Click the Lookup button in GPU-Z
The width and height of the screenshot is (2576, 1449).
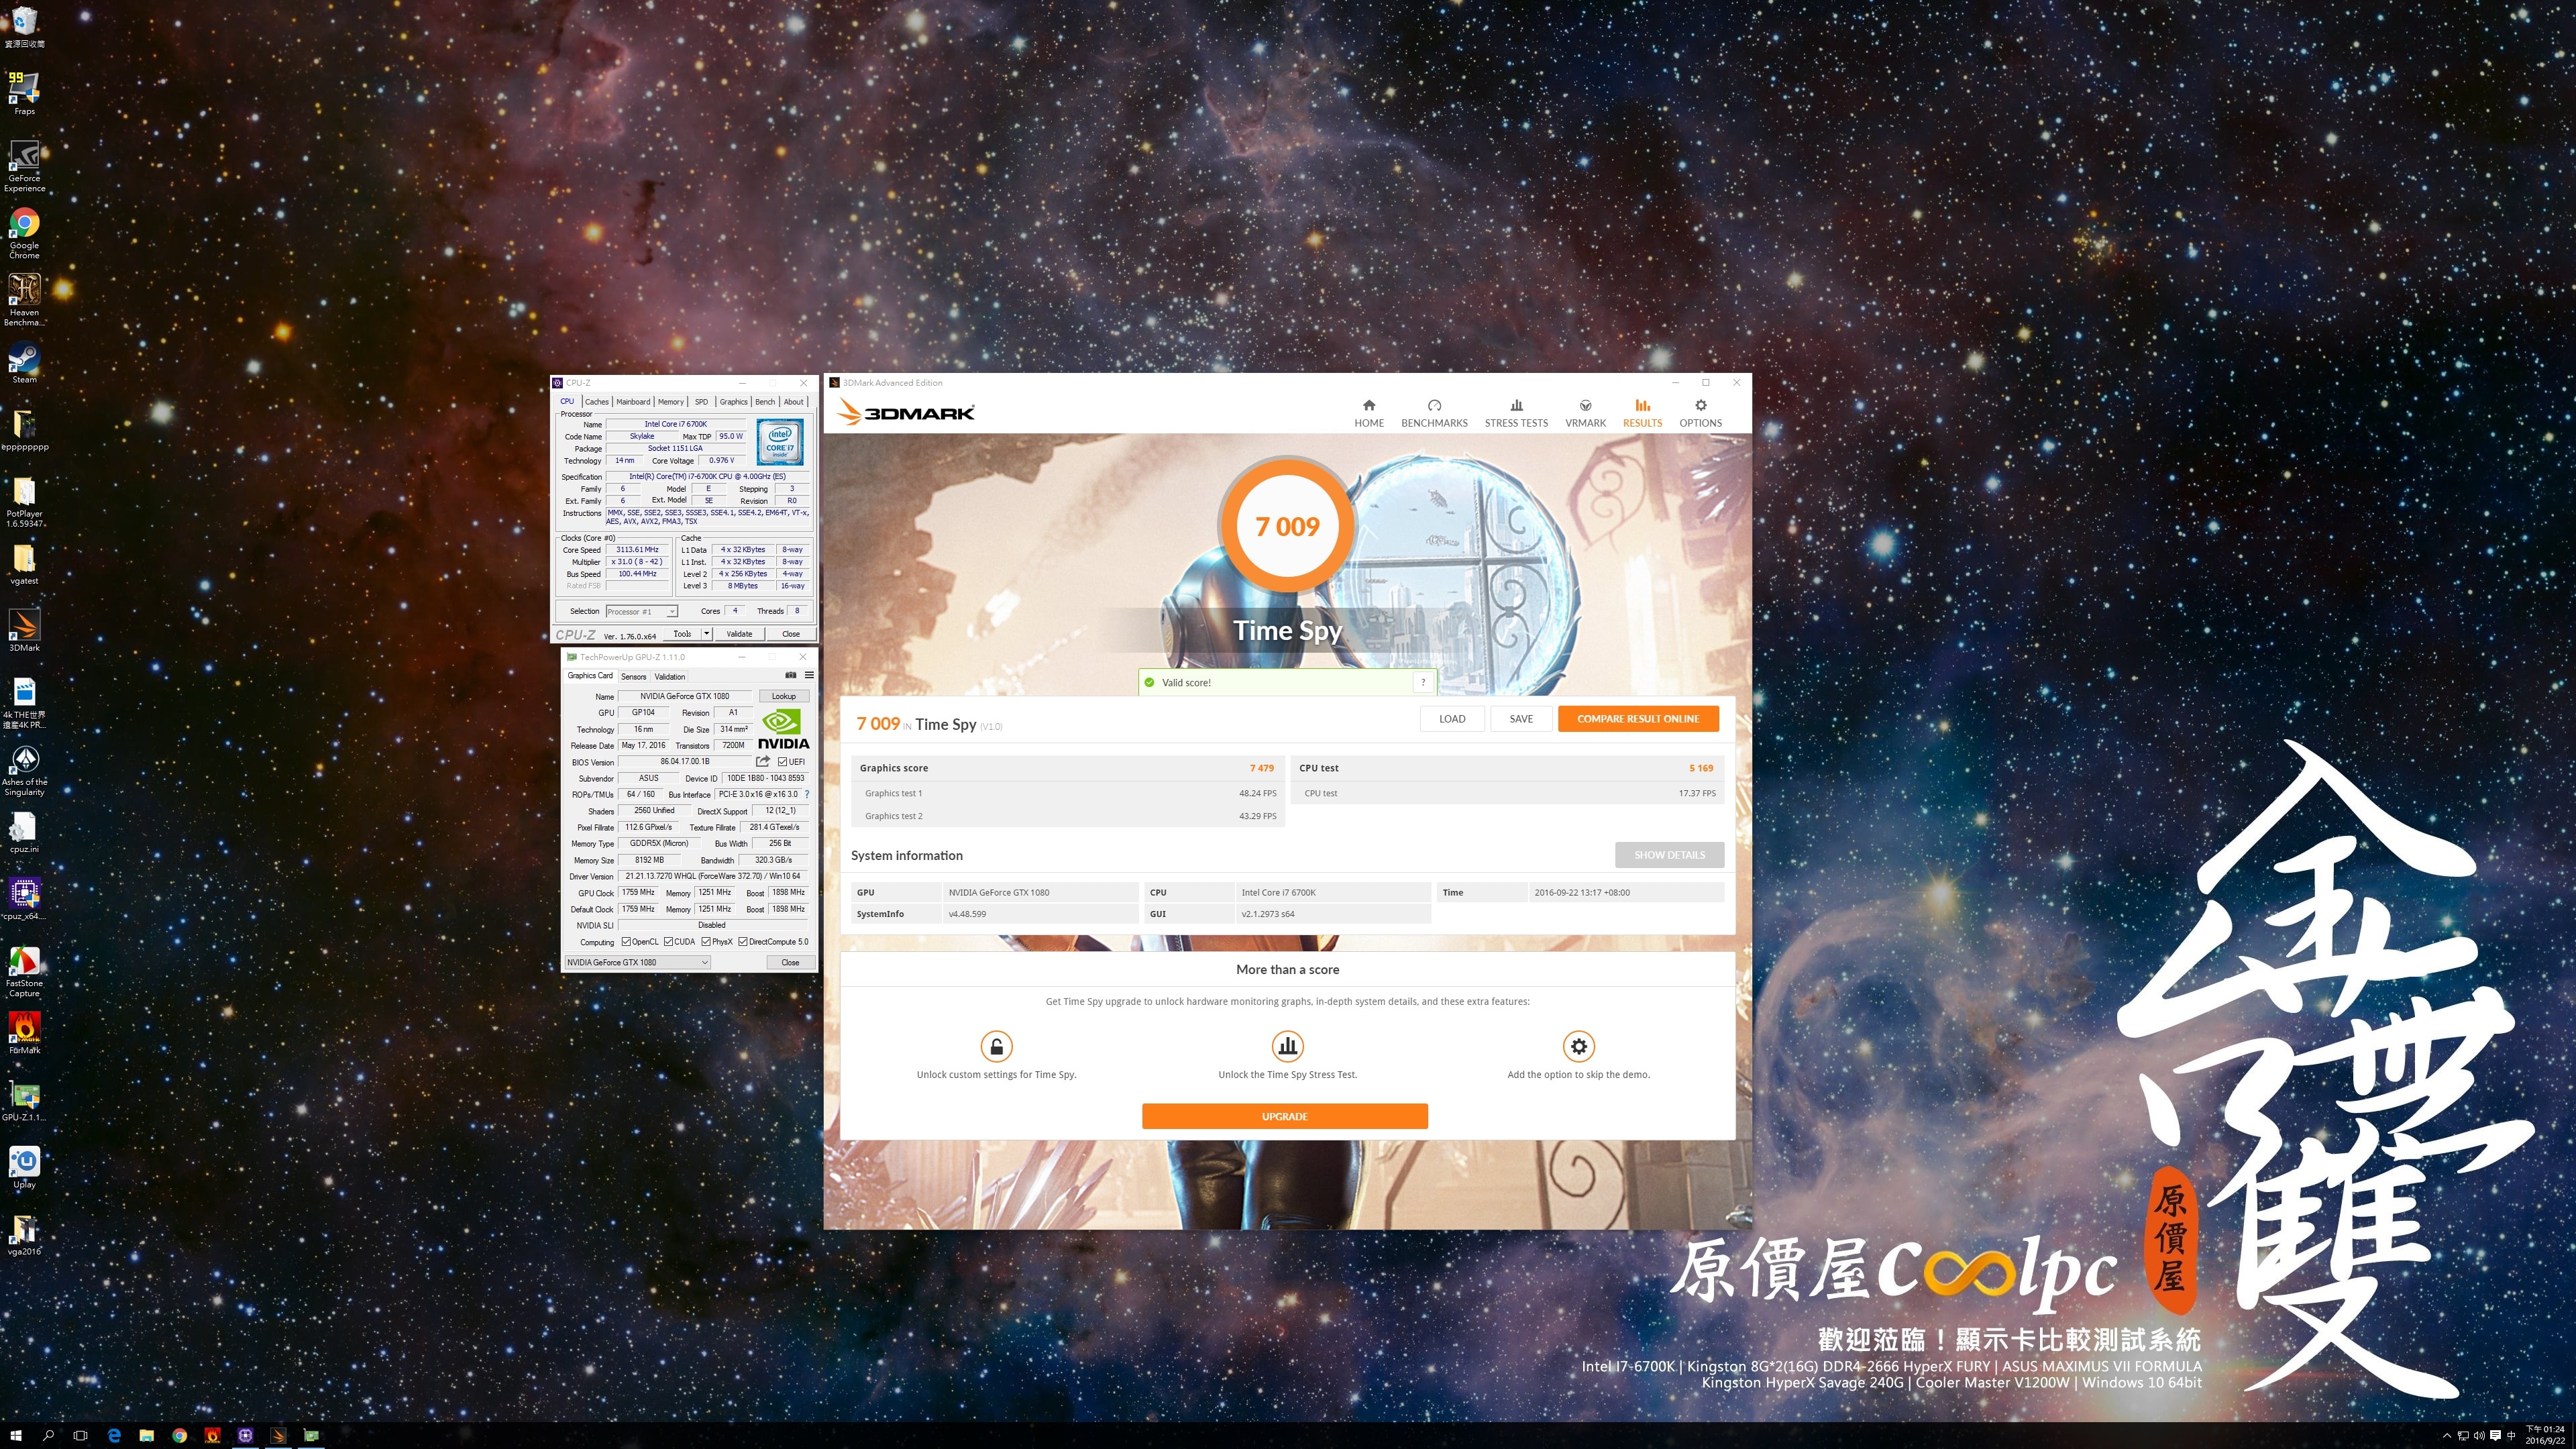tap(784, 696)
